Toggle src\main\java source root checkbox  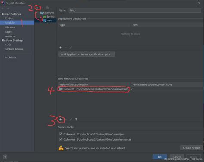(x=61, y=134)
